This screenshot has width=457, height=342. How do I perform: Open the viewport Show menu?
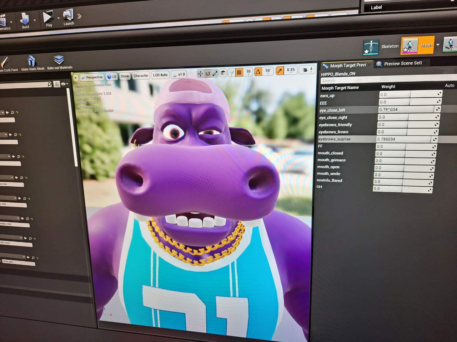point(125,76)
